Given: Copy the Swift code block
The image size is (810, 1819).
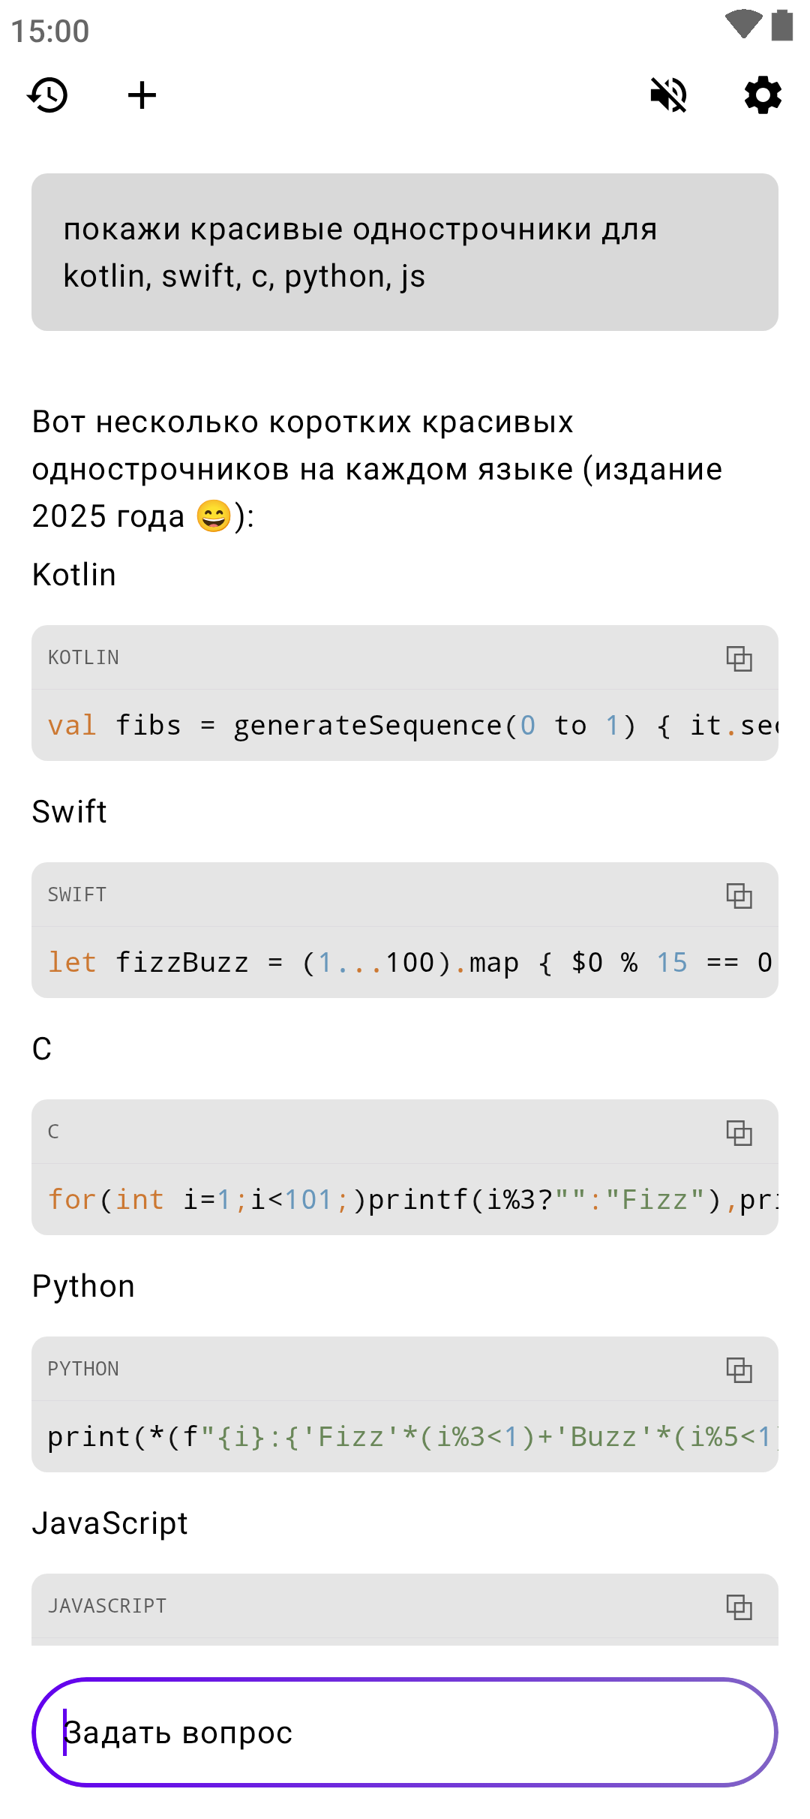Looking at the screenshot, I should (739, 895).
